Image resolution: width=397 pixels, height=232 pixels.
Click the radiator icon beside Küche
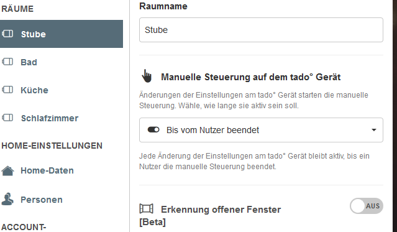coord(7,90)
